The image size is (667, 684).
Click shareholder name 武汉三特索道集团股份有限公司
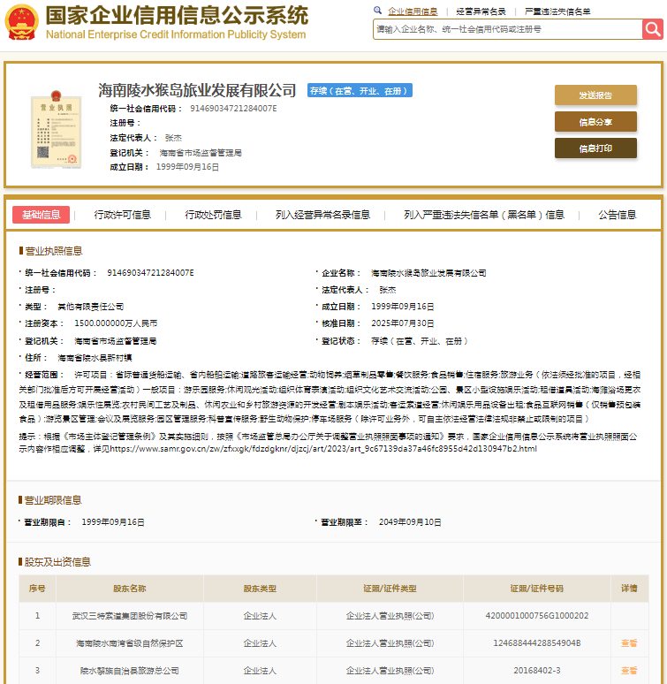click(130, 616)
